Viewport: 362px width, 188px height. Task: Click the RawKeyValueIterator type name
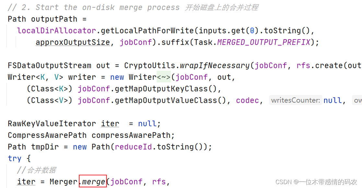tap(52, 124)
